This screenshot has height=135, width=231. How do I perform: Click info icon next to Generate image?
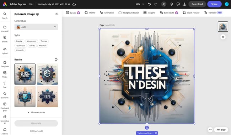pyautogui.click(x=38, y=14)
